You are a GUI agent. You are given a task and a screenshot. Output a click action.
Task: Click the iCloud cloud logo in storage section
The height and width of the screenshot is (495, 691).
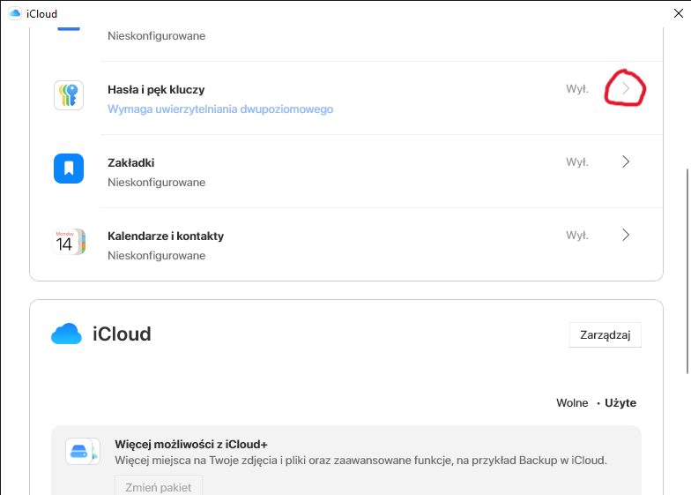click(x=66, y=334)
